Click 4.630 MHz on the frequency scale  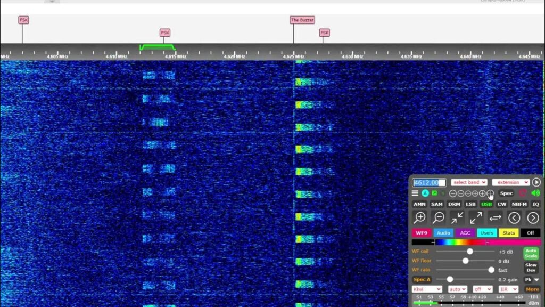(x=352, y=56)
